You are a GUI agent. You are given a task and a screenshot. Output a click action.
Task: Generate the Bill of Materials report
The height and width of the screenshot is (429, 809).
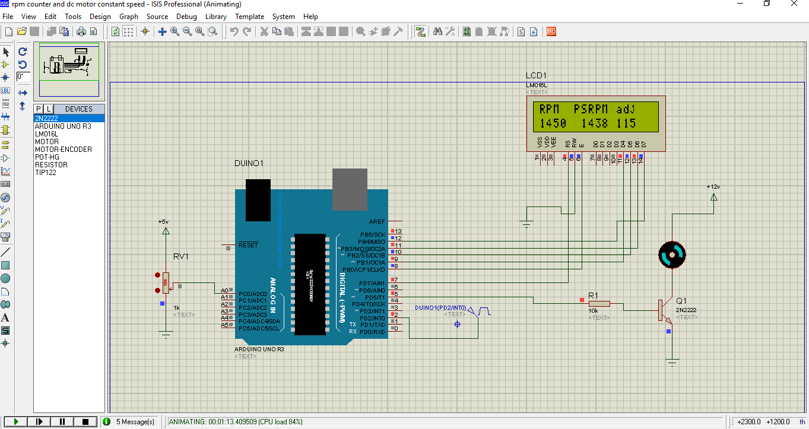(x=521, y=31)
